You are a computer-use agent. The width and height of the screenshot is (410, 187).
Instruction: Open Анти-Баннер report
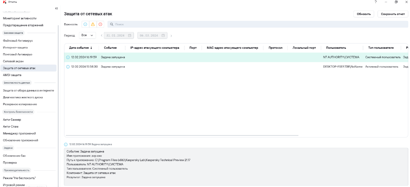(x=12, y=120)
